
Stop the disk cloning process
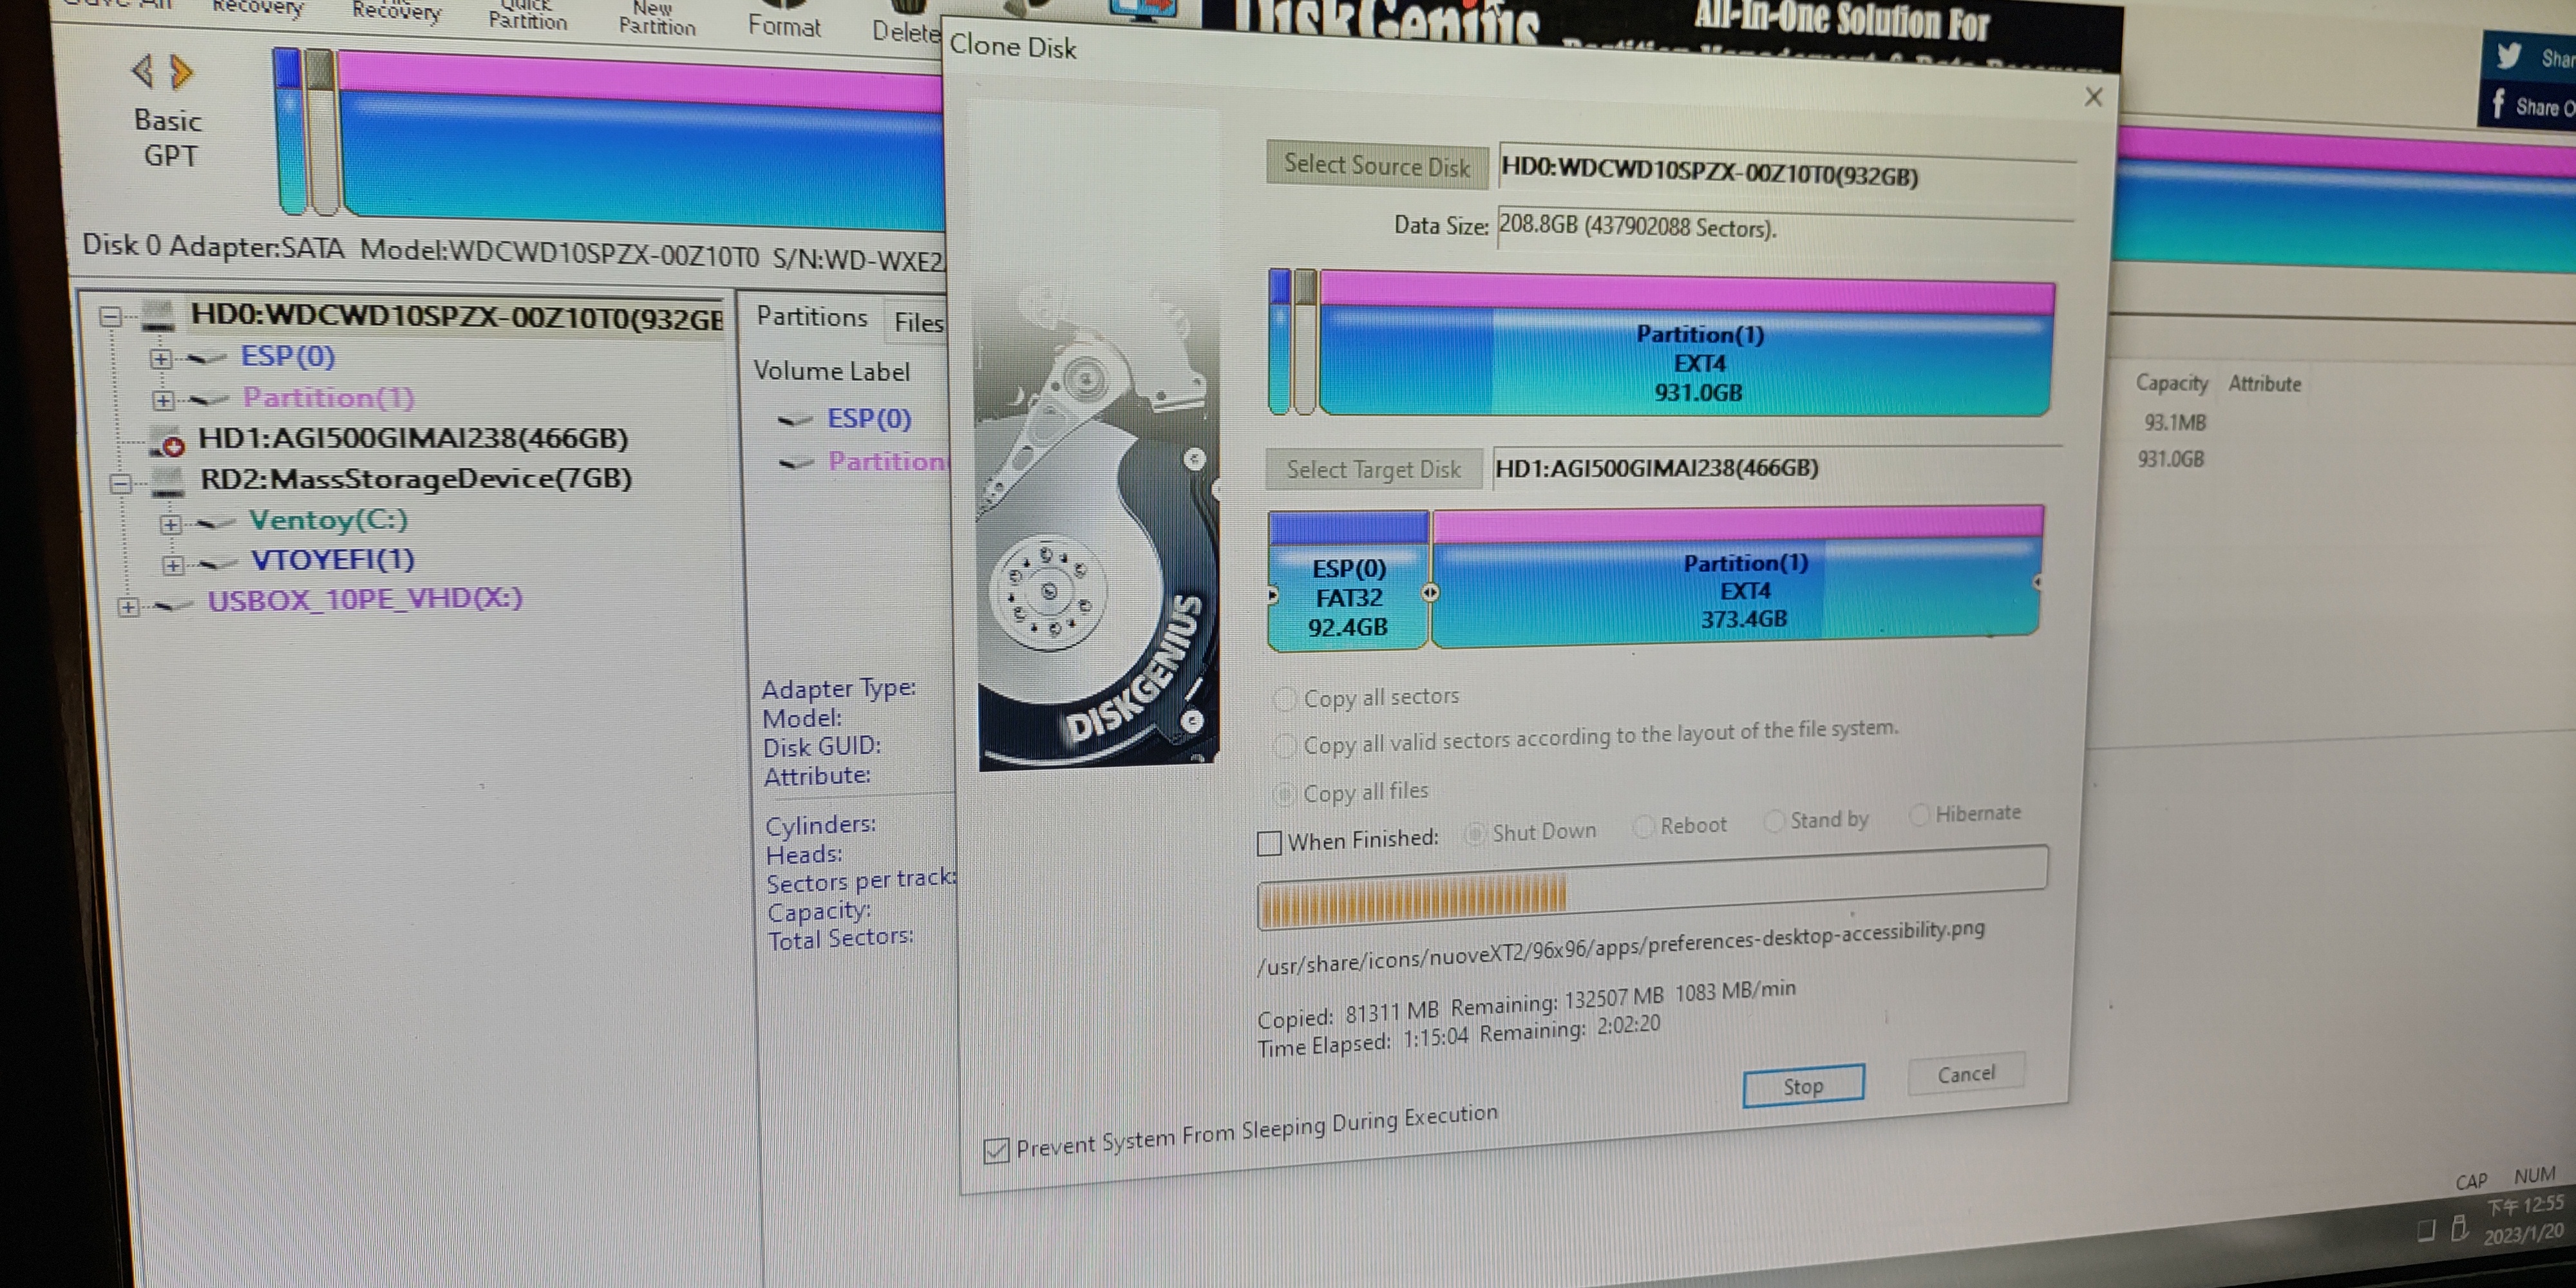[x=1803, y=1086]
